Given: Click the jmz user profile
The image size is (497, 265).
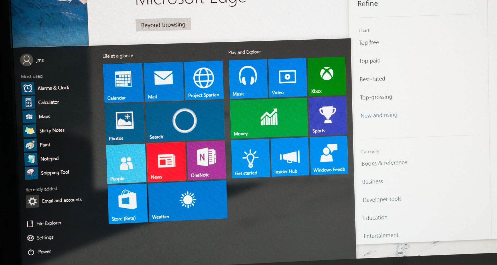Looking at the screenshot, I should tap(32, 60).
